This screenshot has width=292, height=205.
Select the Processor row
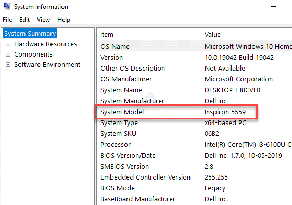(x=196, y=145)
